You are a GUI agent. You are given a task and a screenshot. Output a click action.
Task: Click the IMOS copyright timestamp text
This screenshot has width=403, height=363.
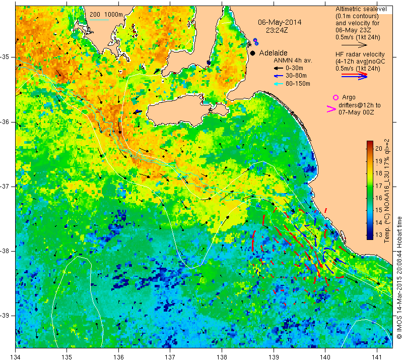pos(399,278)
